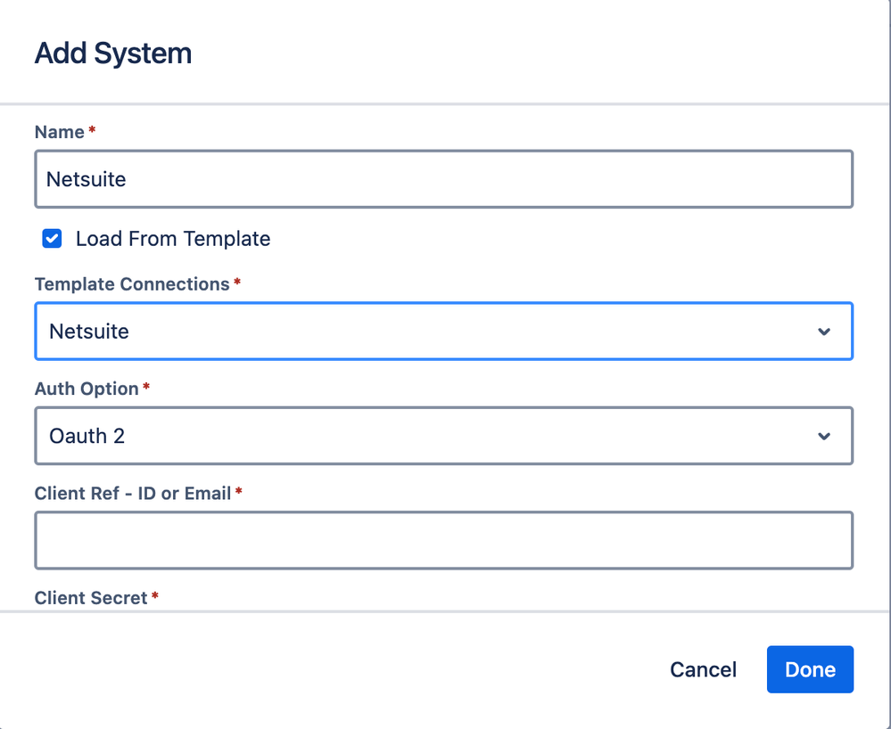This screenshot has height=729, width=891.
Task: Click the "Name" field label
Action: click(x=60, y=132)
